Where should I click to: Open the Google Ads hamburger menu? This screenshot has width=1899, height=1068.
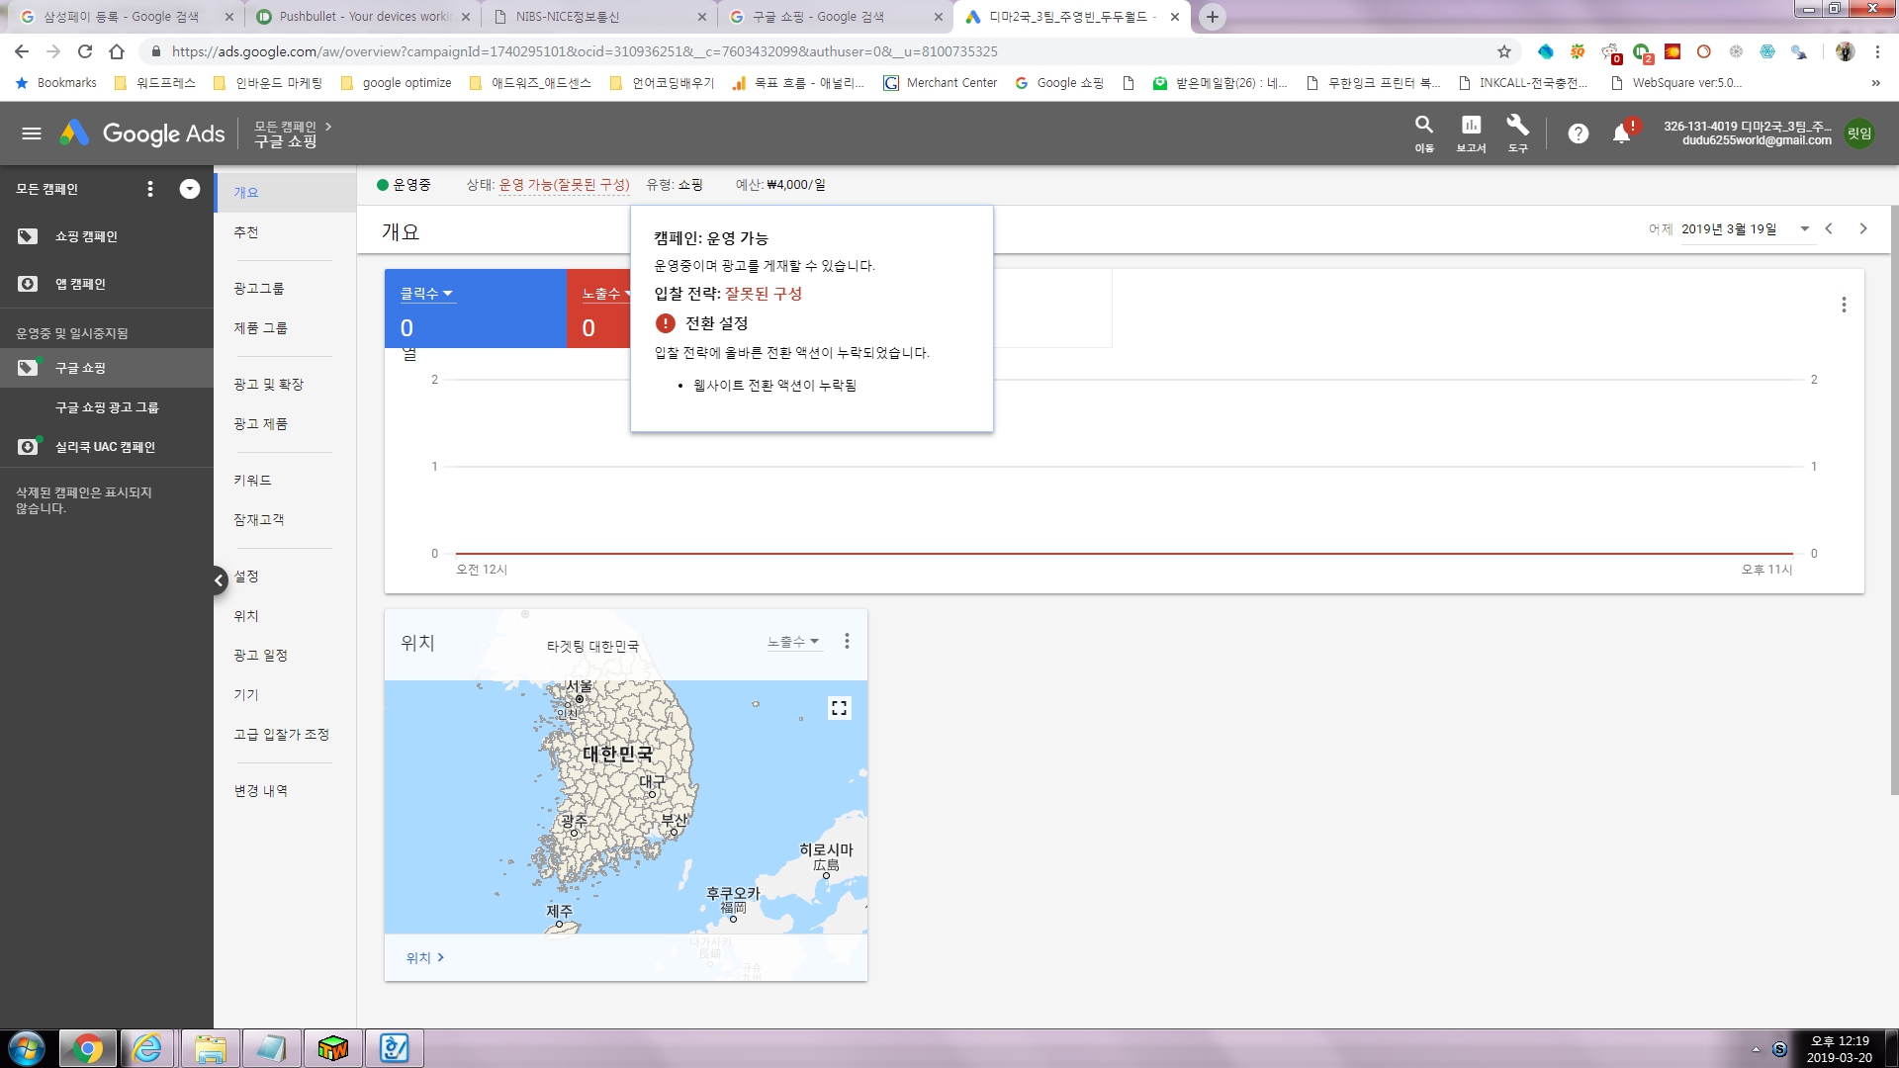click(32, 133)
